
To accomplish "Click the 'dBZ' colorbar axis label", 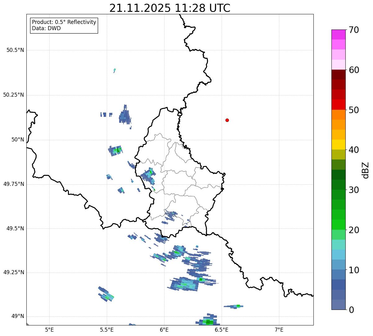I will coord(366,170).
